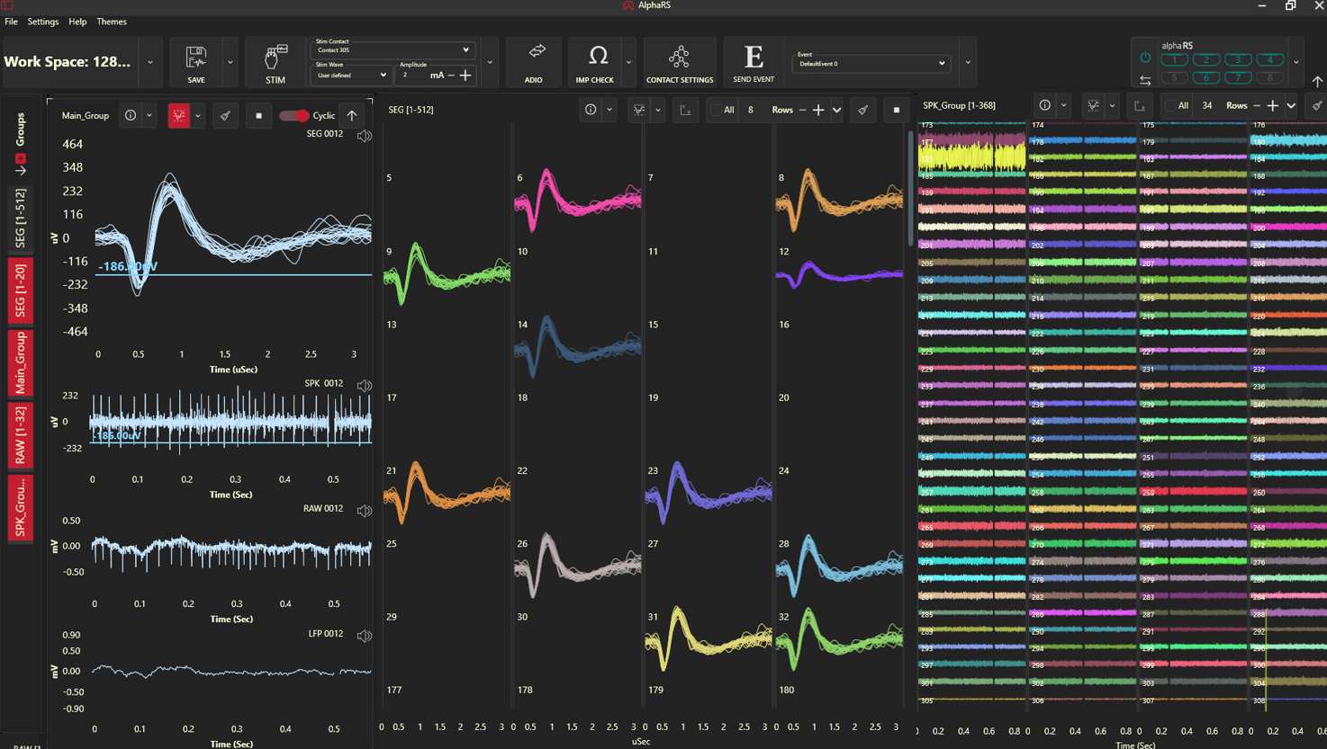Open the Help menu
Screen dimensions: 1327x749
(x=77, y=22)
